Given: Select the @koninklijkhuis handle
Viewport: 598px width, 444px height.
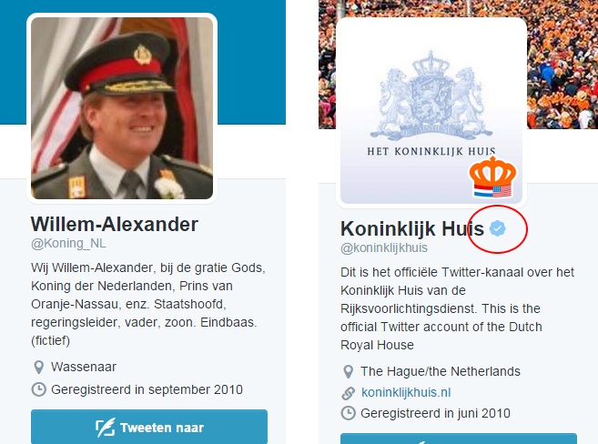Looking at the screenshot, I should [384, 247].
